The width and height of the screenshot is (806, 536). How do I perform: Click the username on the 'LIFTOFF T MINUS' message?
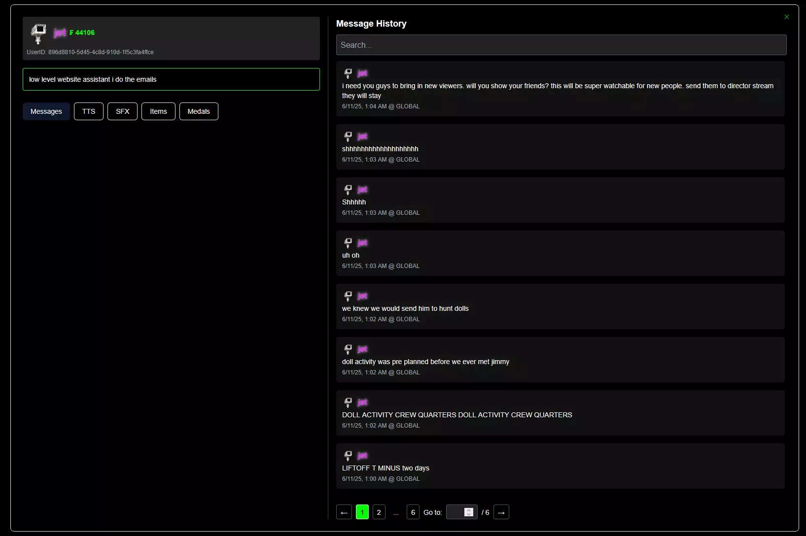(362, 456)
